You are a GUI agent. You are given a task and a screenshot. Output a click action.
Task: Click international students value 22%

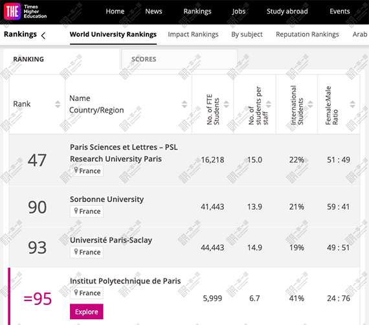tap(296, 160)
